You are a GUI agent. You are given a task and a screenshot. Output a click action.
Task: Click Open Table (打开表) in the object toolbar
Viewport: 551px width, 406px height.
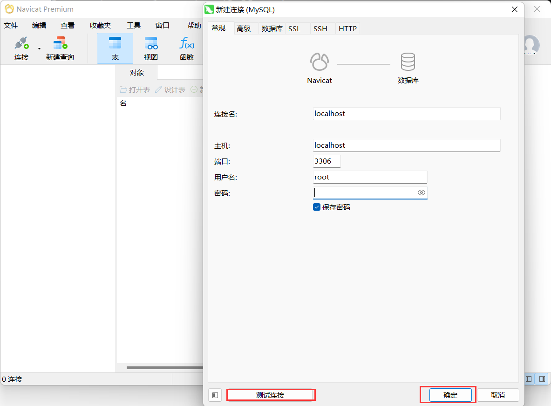tap(135, 89)
